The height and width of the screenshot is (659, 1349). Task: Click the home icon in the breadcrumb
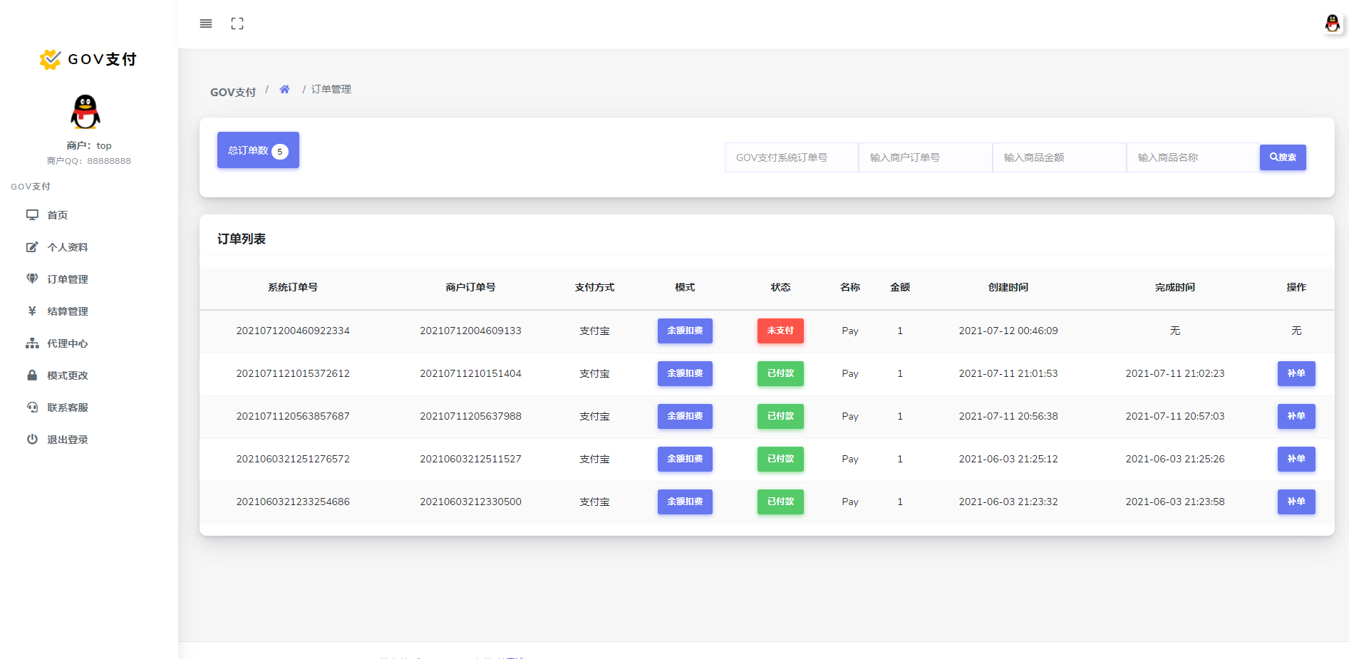click(x=284, y=88)
